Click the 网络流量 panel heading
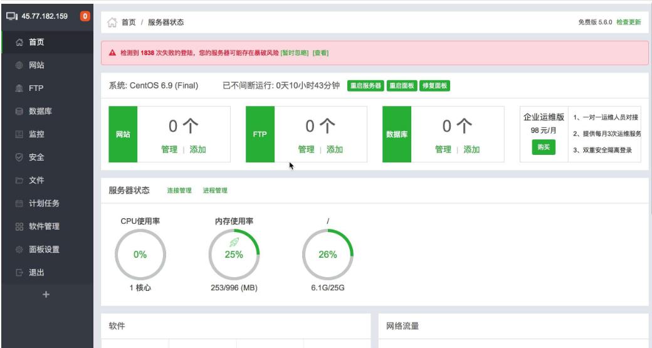This screenshot has height=348, width=652. pos(402,326)
